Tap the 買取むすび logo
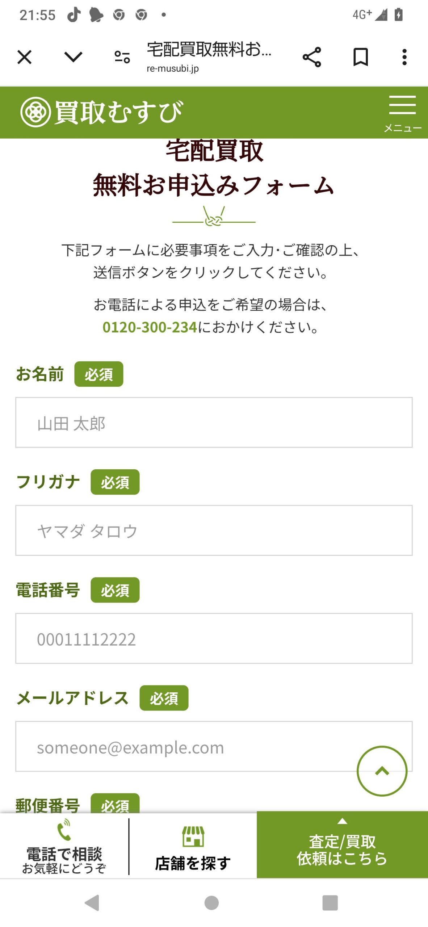 [102, 112]
